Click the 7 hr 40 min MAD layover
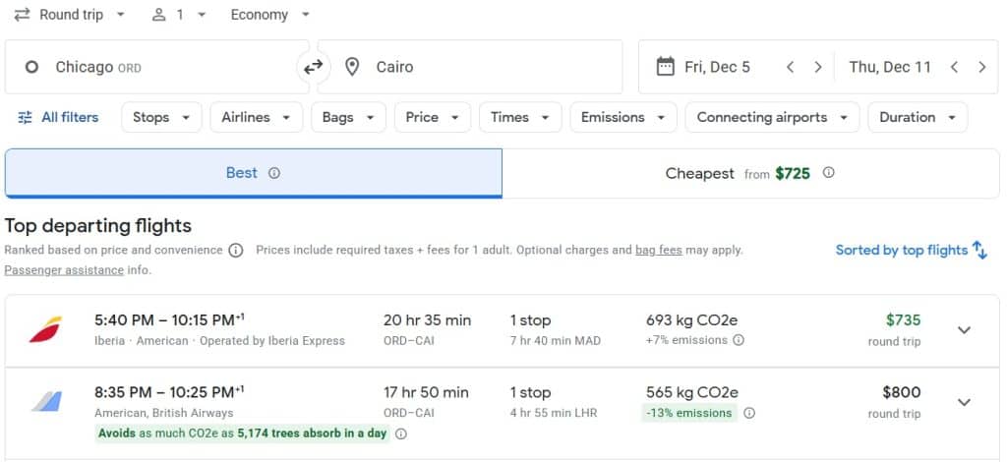The image size is (1007, 462). pyautogui.click(x=556, y=341)
